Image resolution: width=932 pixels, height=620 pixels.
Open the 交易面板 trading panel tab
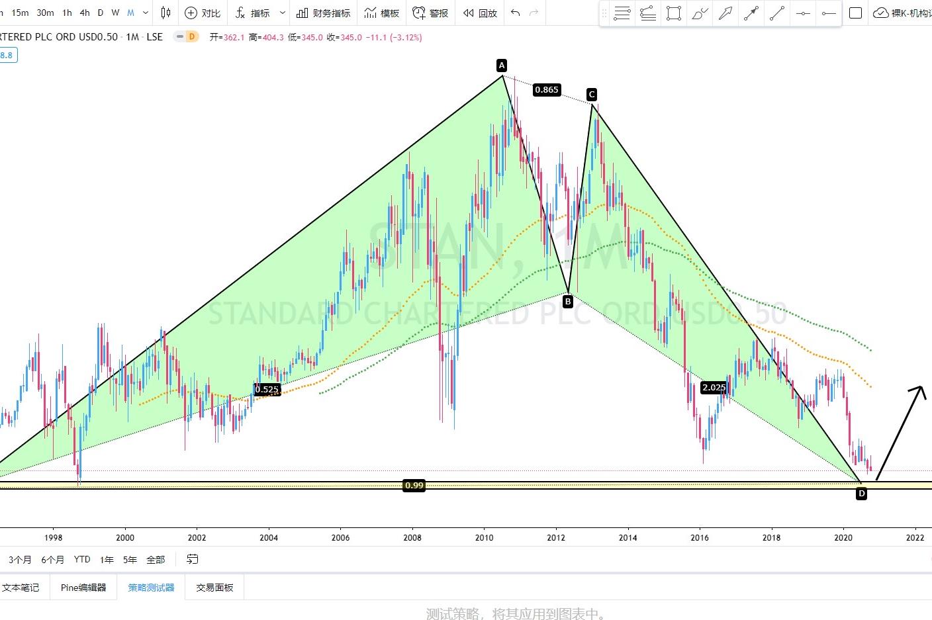pyautogui.click(x=214, y=587)
